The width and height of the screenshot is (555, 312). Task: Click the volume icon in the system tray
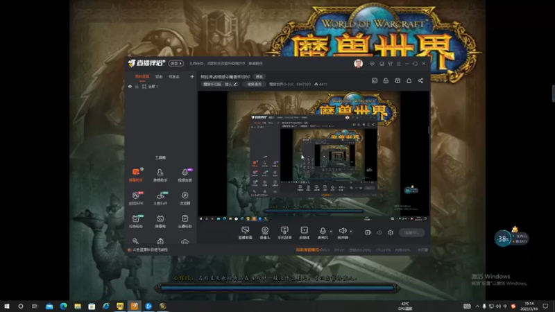[498, 306]
